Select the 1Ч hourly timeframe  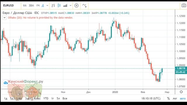(x=38, y=6)
